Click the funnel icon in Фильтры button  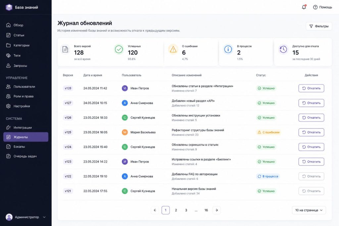pos(311,26)
